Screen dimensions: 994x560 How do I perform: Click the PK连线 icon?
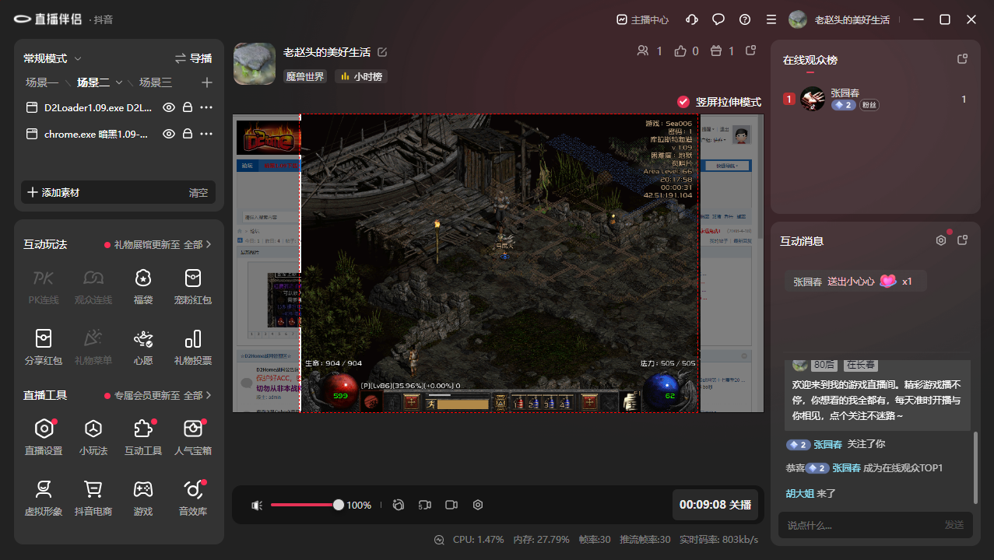tap(44, 278)
